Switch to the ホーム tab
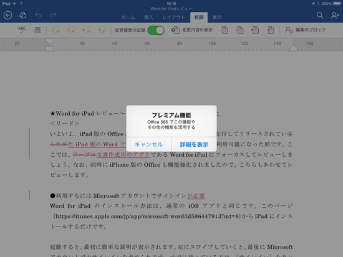343x257 pixels. 128,17
